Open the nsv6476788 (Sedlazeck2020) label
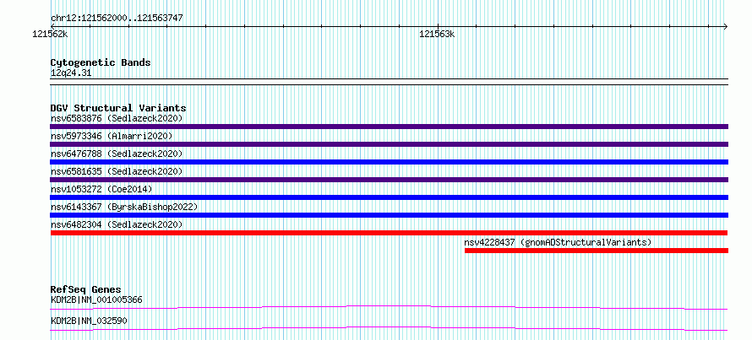 click(117, 154)
